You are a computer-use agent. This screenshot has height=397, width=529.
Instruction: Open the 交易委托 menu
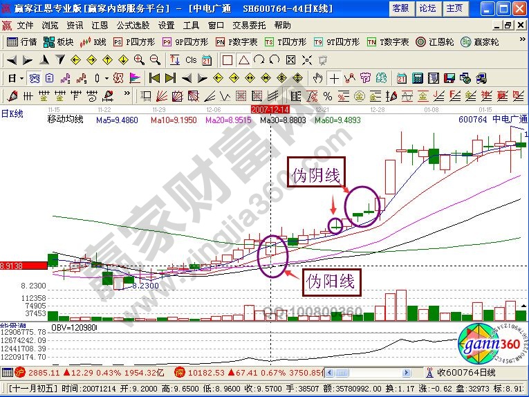[249, 26]
